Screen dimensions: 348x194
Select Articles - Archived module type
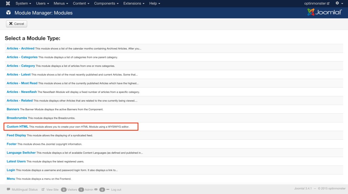pos(20,48)
